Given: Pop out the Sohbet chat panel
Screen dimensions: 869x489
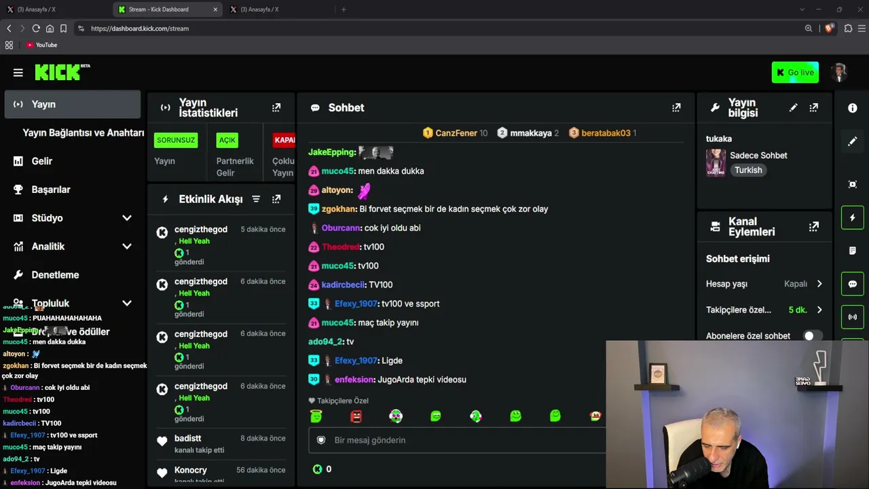Looking at the screenshot, I should click(676, 107).
